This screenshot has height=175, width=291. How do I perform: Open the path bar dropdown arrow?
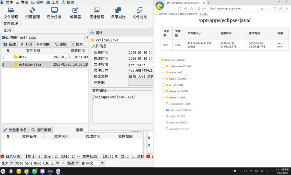(x=87, y=37)
